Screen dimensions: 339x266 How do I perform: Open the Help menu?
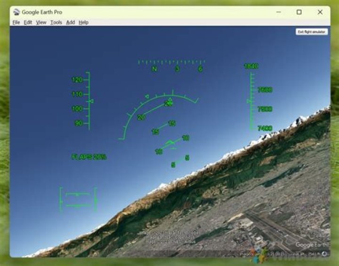pos(83,22)
